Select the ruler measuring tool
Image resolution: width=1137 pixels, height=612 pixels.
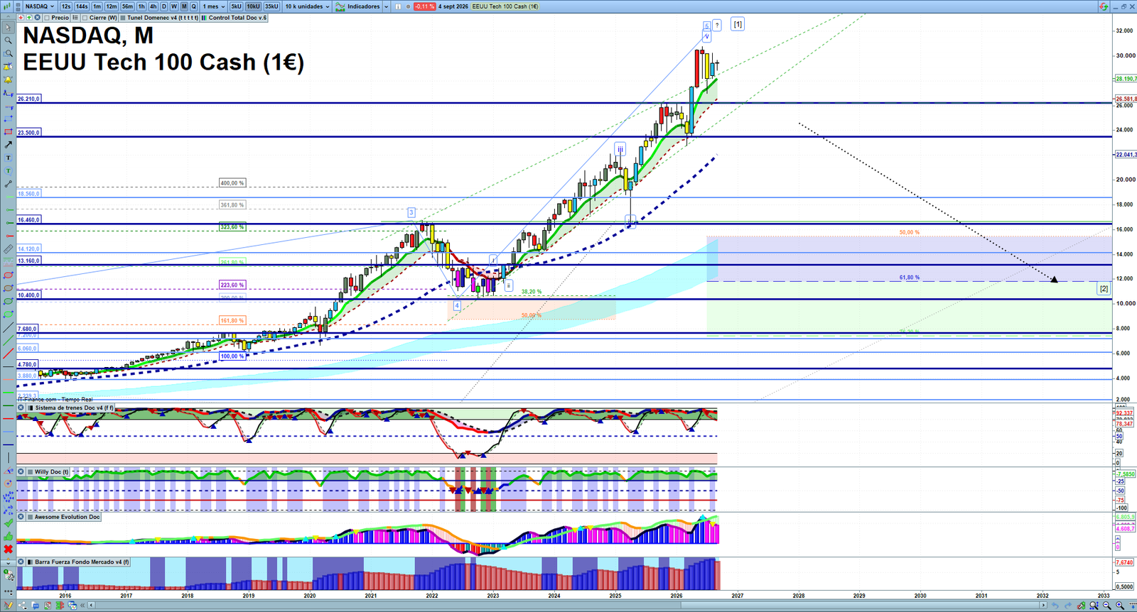point(9,249)
